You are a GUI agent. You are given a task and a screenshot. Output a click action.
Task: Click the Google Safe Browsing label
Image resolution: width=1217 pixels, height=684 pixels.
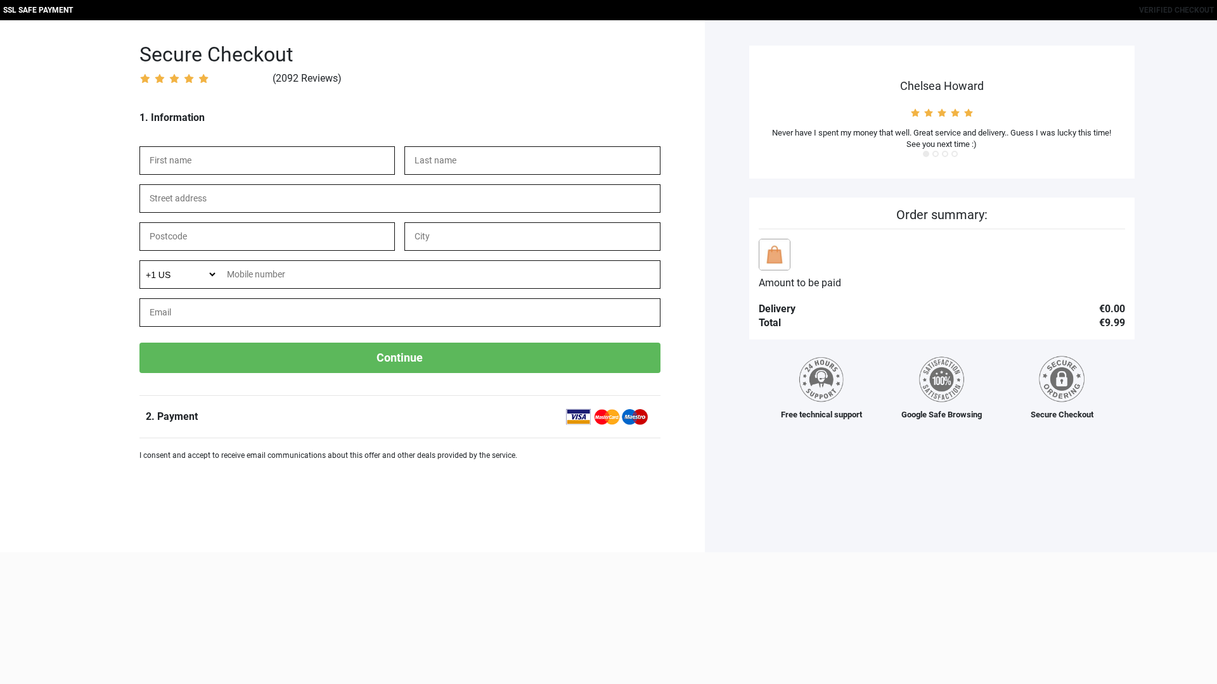click(942, 415)
